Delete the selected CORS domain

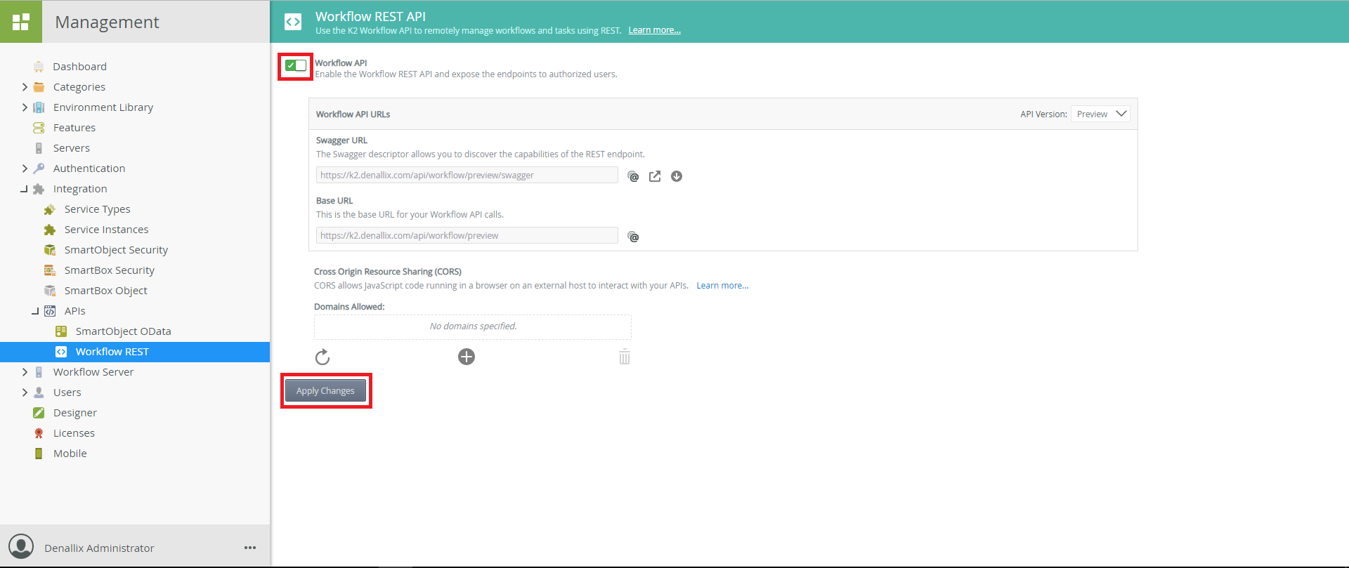tap(625, 357)
